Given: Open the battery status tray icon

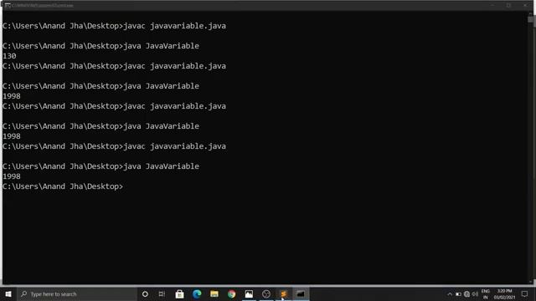Looking at the screenshot, I should click(458, 294).
